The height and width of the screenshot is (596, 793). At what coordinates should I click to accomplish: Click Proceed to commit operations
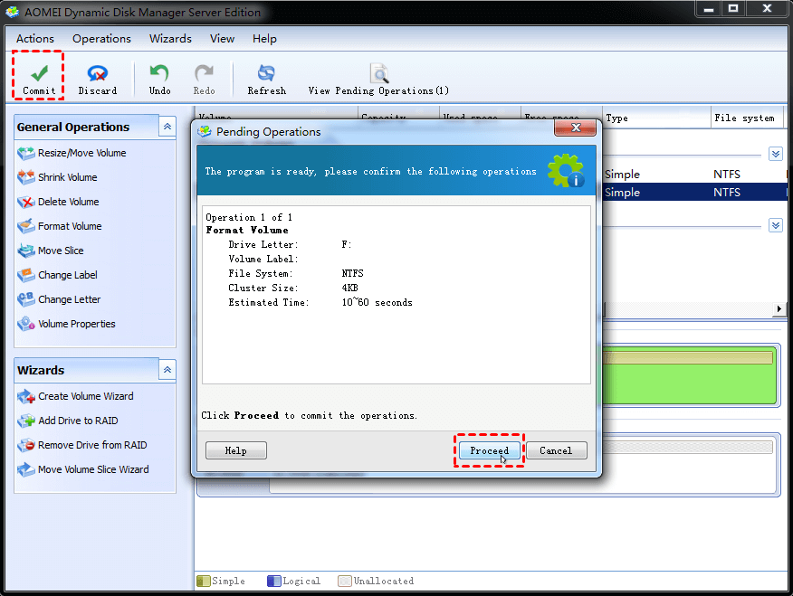pos(489,450)
